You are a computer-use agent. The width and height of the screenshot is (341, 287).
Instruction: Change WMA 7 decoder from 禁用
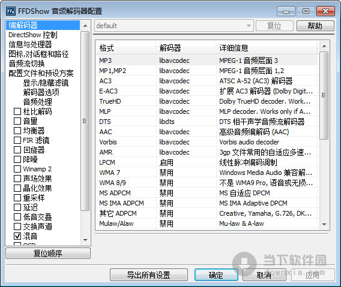pos(166,173)
